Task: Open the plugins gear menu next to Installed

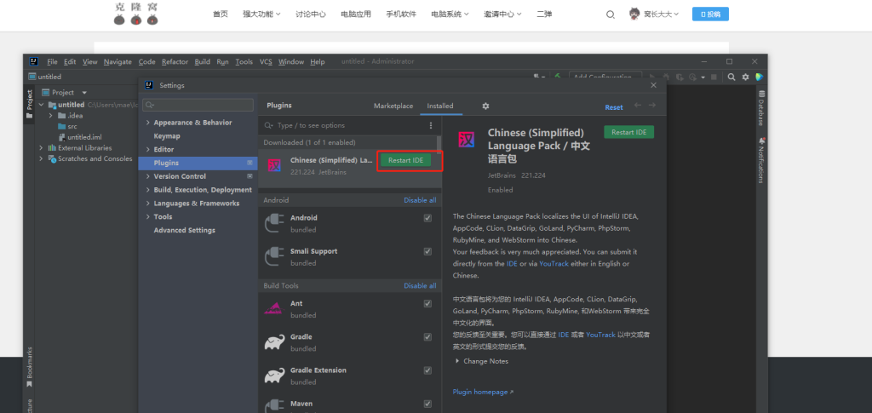Action: [x=485, y=106]
